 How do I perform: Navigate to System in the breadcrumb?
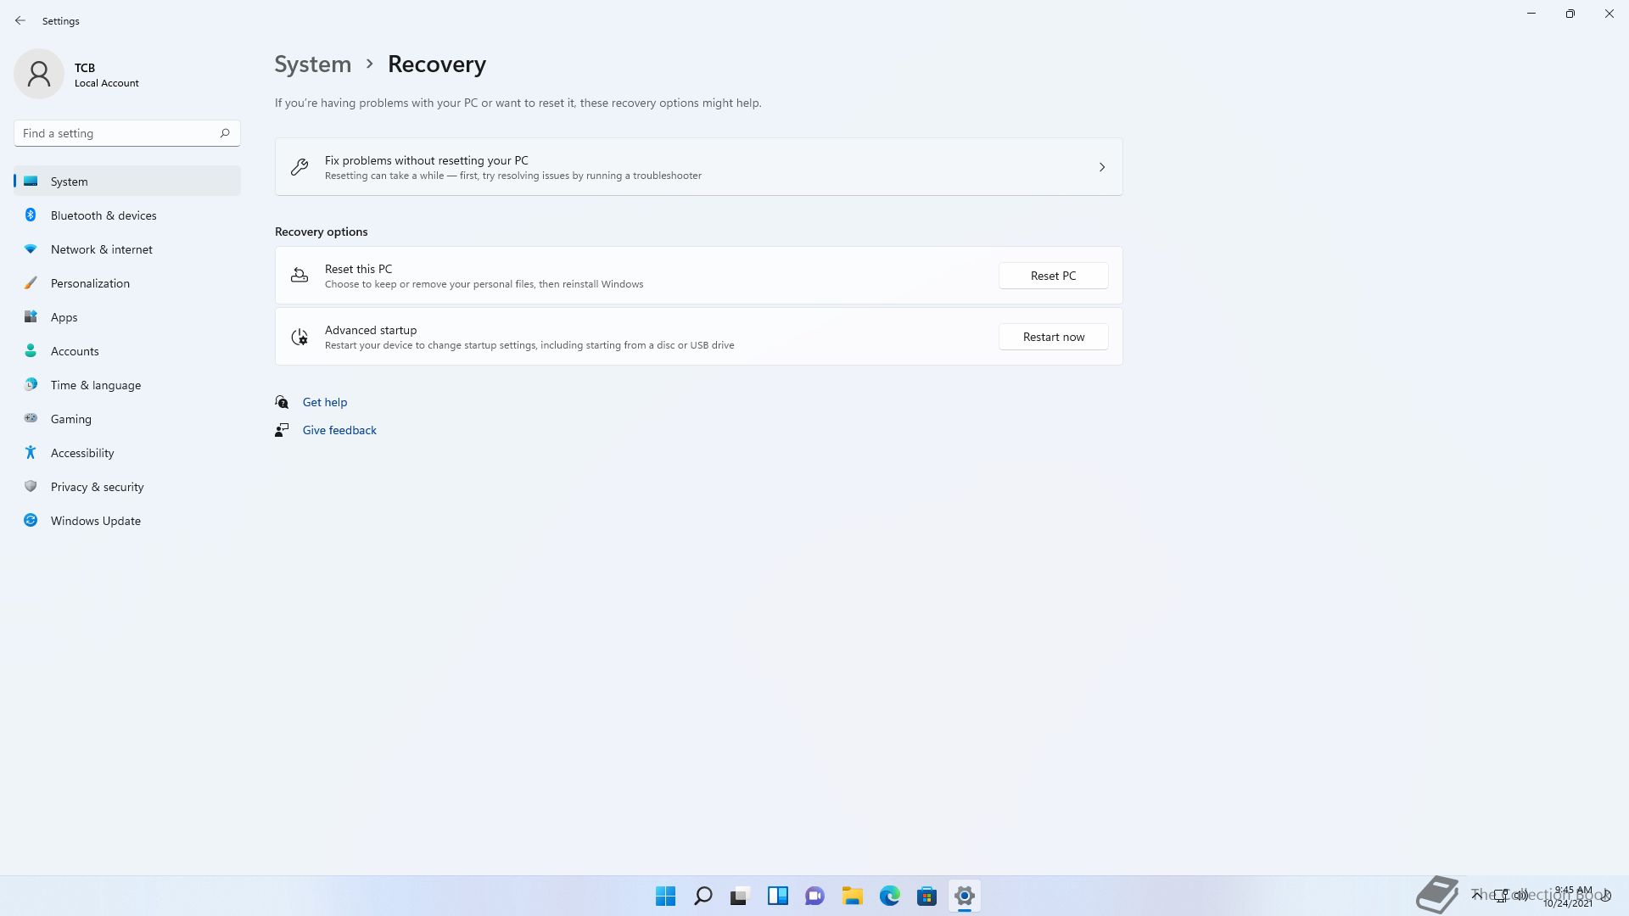312,64
